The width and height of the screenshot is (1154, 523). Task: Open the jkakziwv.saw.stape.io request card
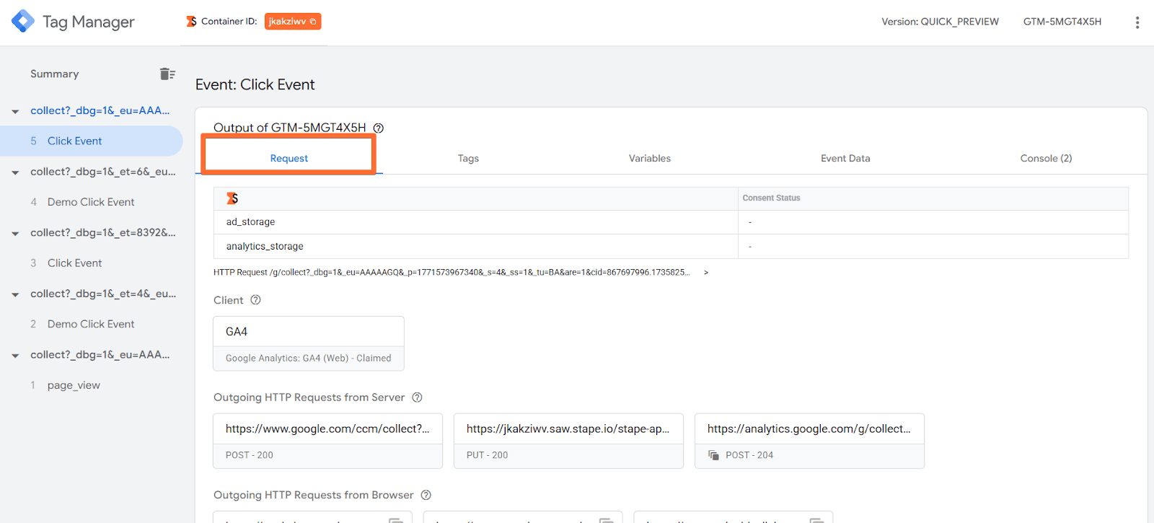coord(568,441)
